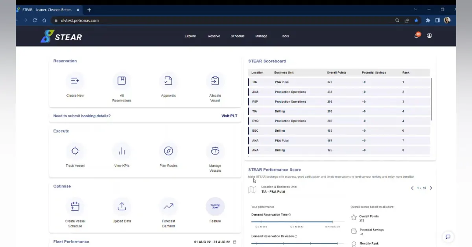The height and width of the screenshot is (247, 472).
Task: Click the Demand Reservation Time slider
Action: click(x=297, y=222)
